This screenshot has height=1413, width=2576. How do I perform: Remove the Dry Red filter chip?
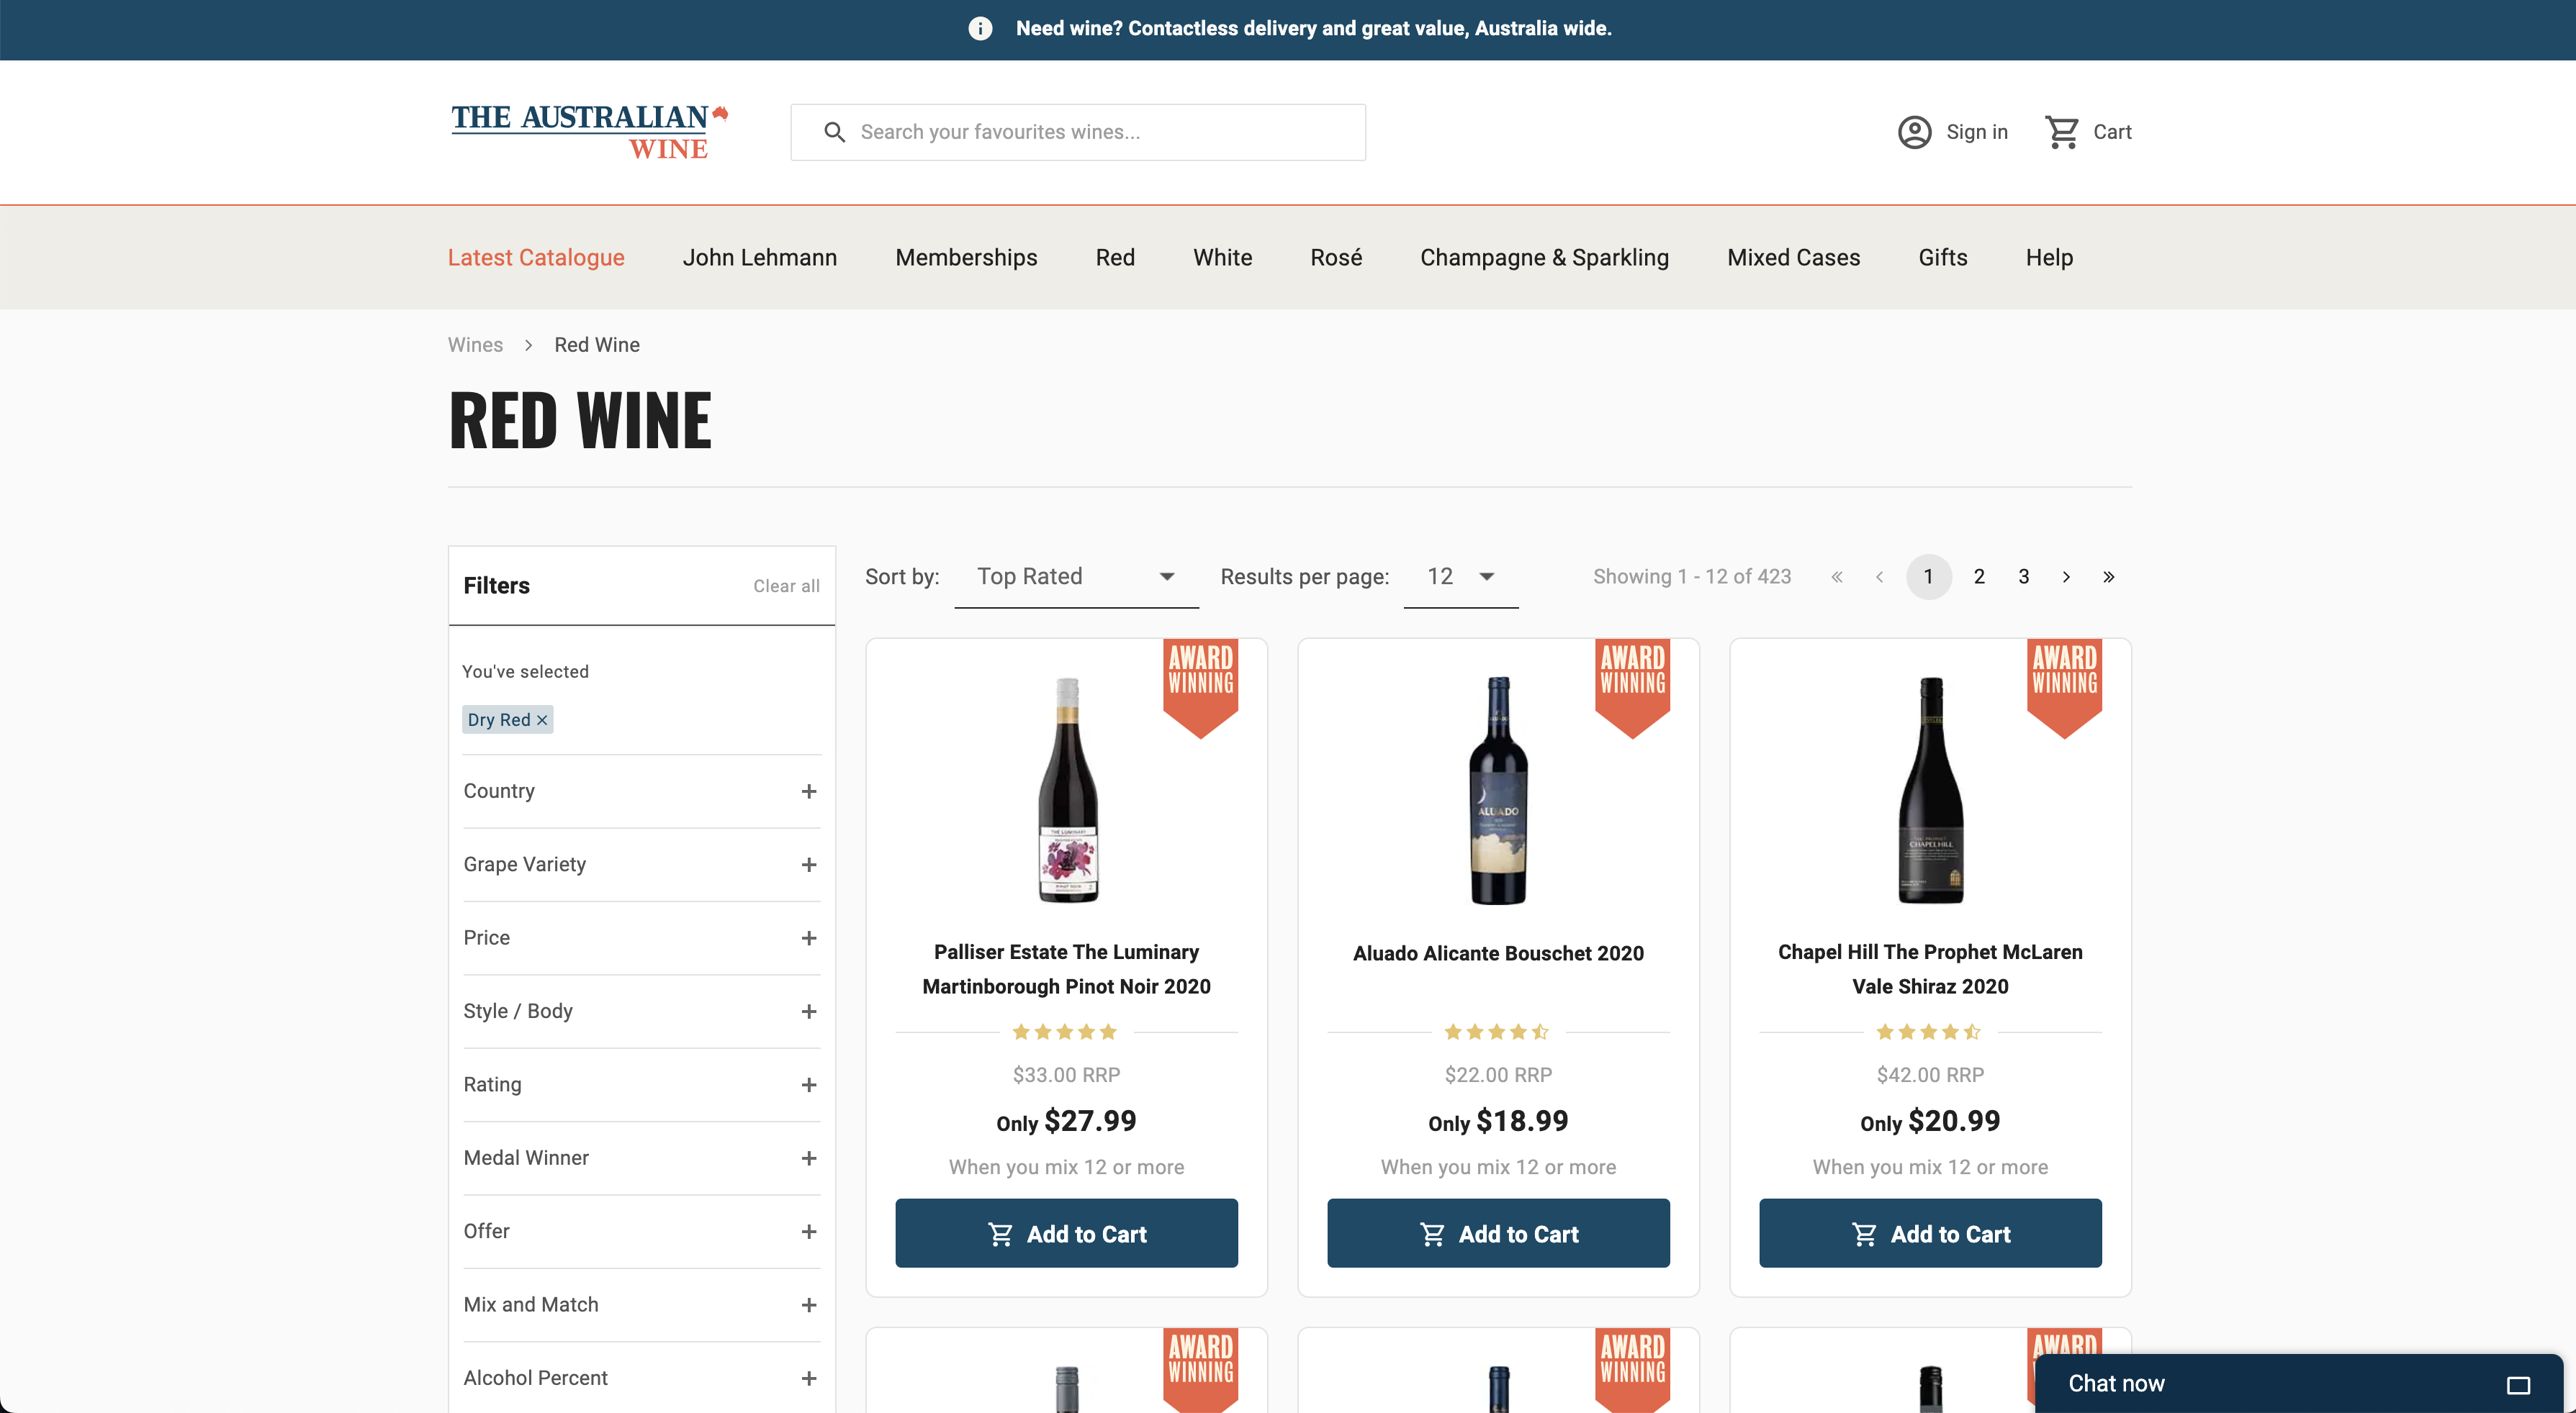(542, 719)
